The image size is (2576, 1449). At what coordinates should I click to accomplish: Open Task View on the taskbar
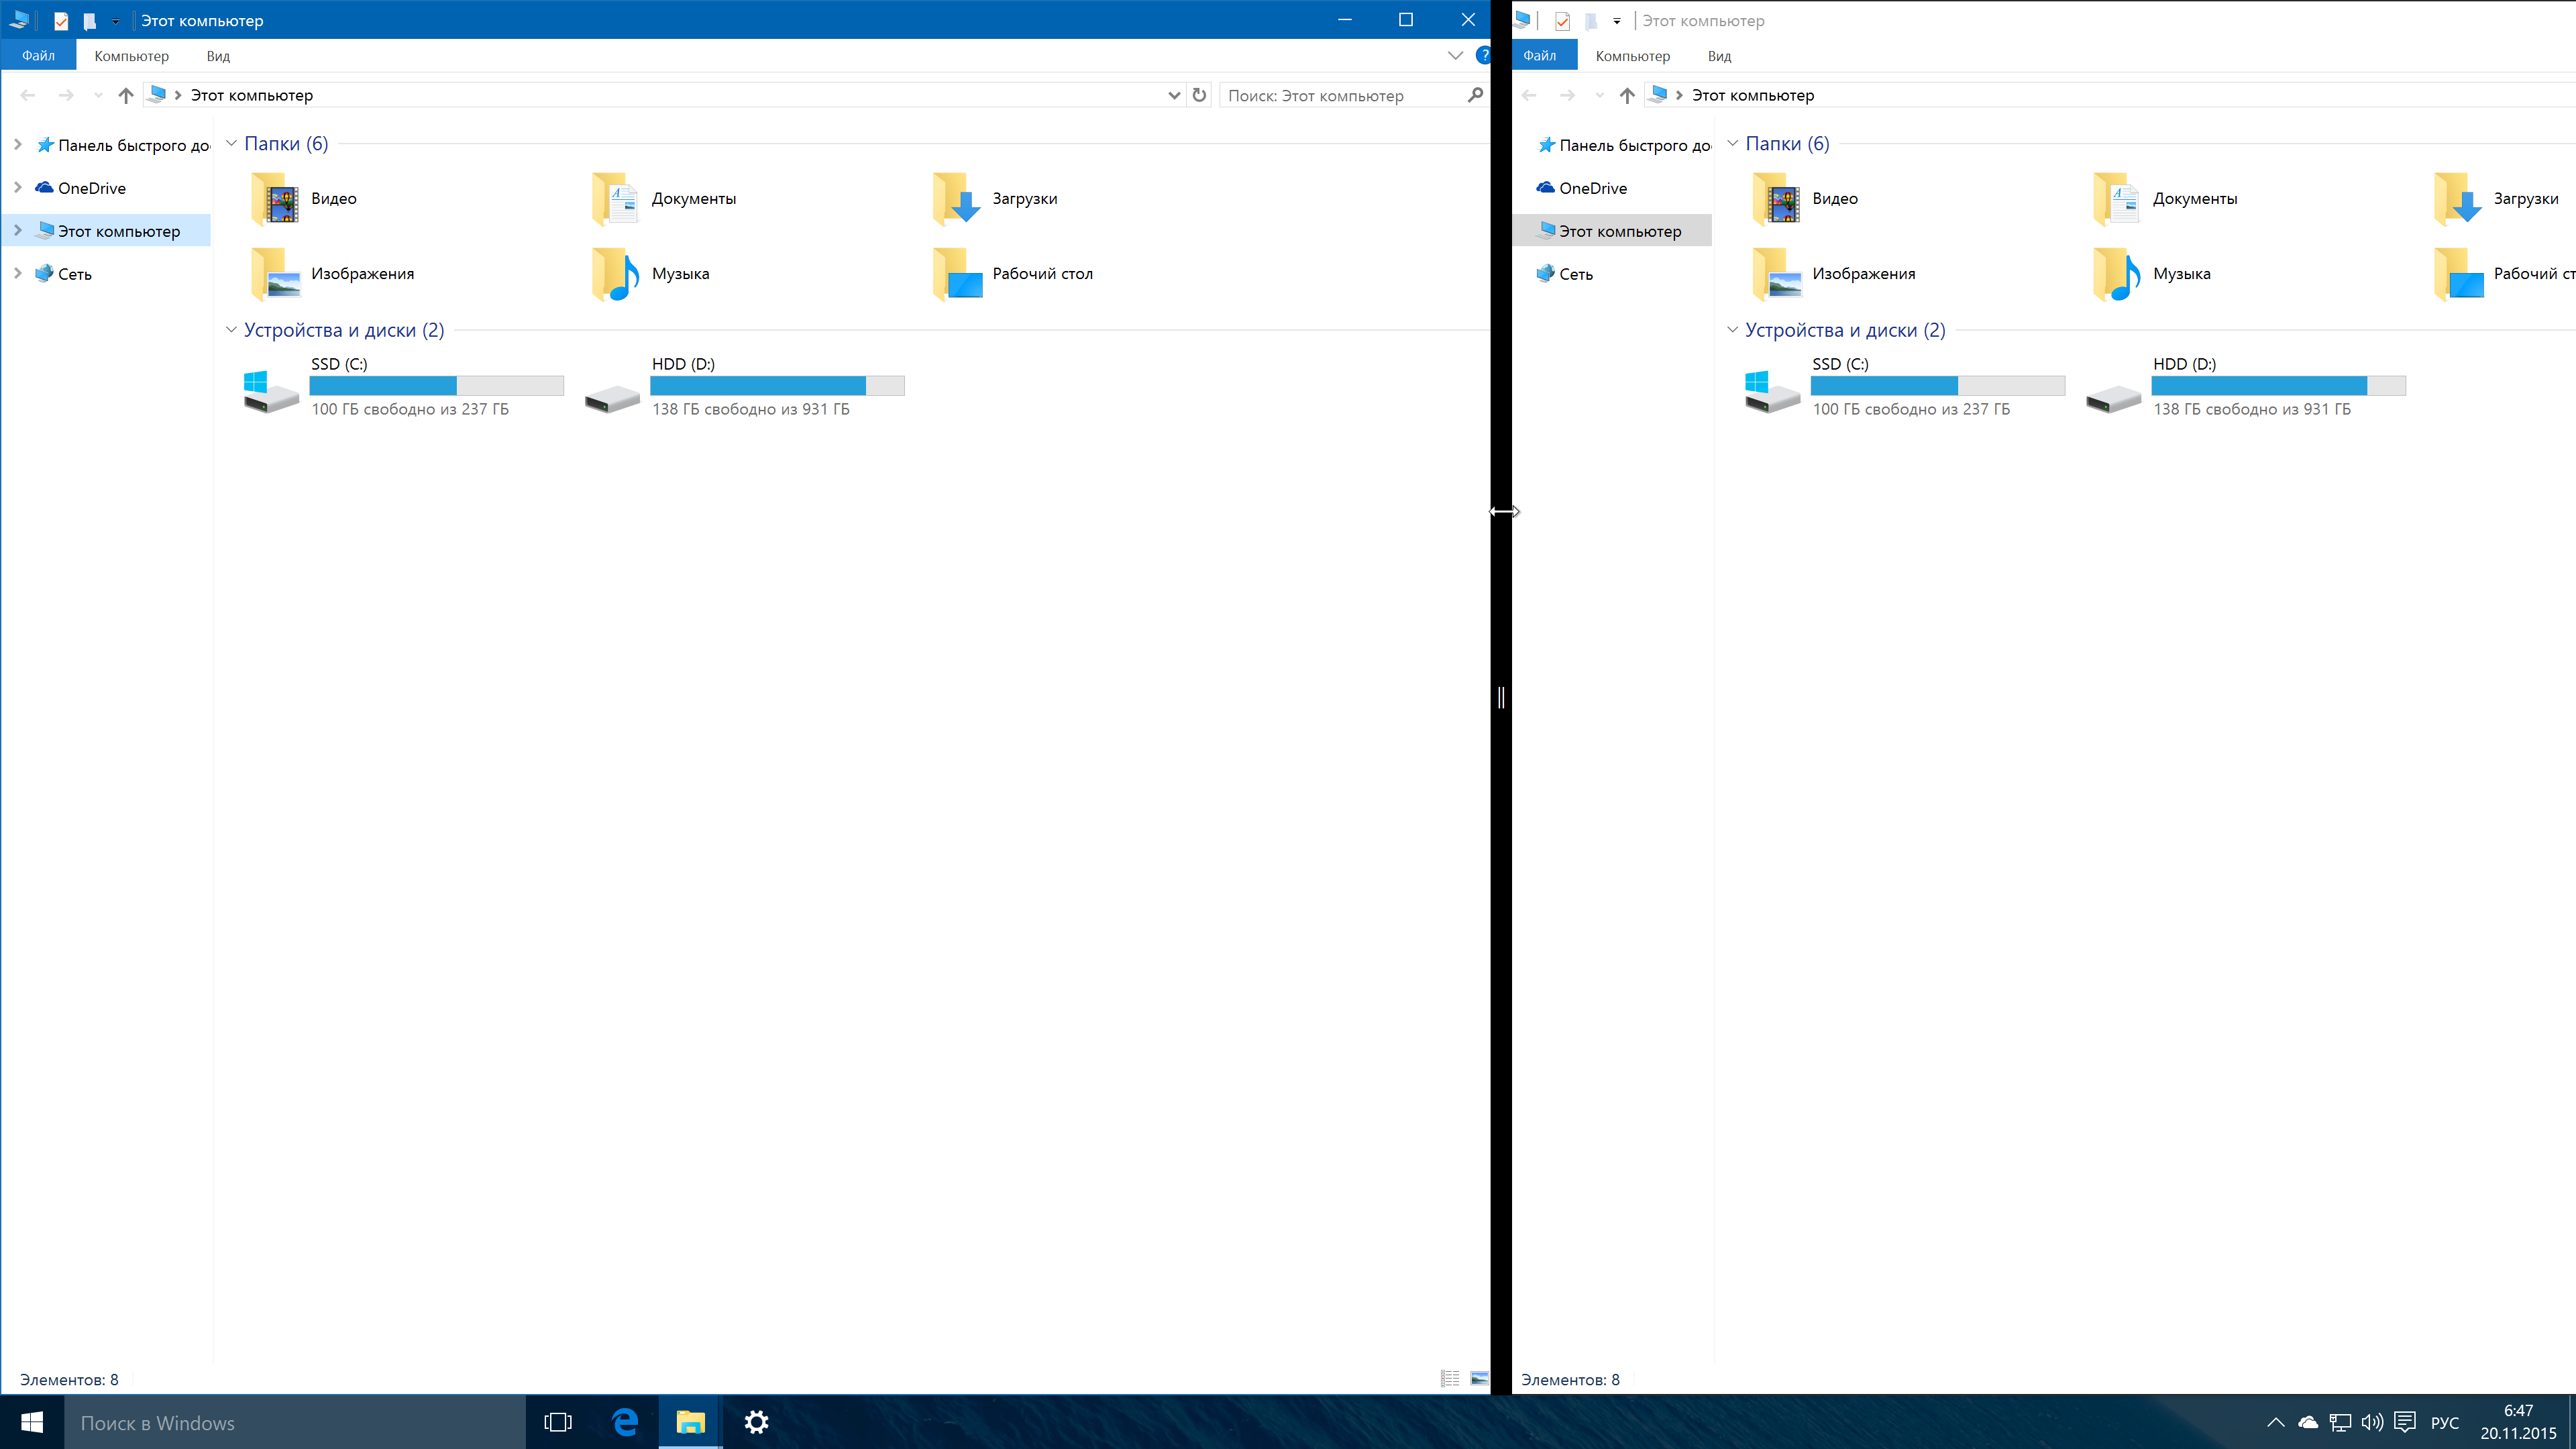[557, 1422]
